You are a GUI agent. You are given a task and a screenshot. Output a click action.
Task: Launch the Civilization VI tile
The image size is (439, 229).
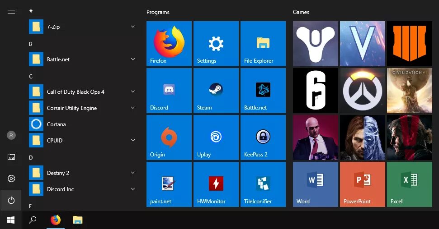tap(410, 91)
